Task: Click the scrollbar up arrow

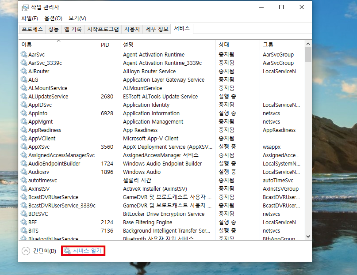Action: point(308,44)
